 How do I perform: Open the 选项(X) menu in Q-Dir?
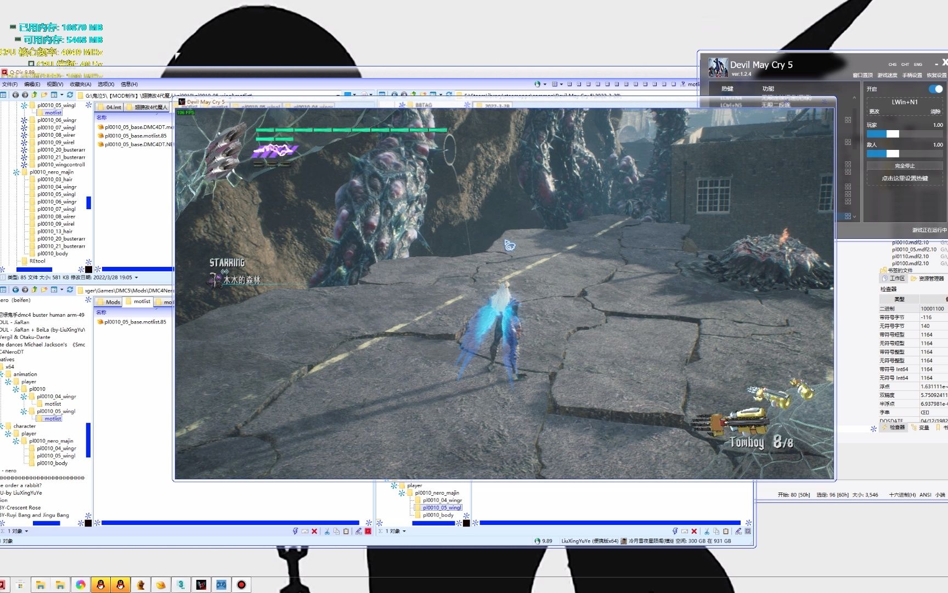pyautogui.click(x=106, y=84)
